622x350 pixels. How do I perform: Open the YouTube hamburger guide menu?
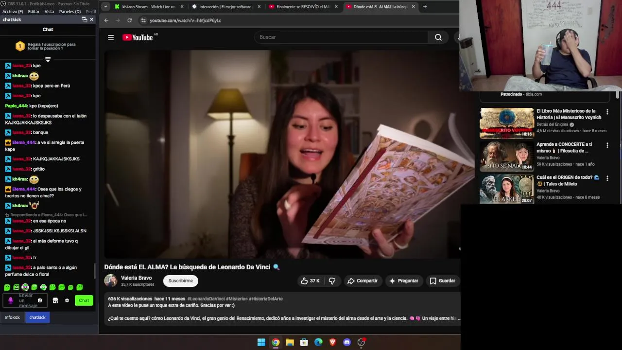click(x=111, y=37)
